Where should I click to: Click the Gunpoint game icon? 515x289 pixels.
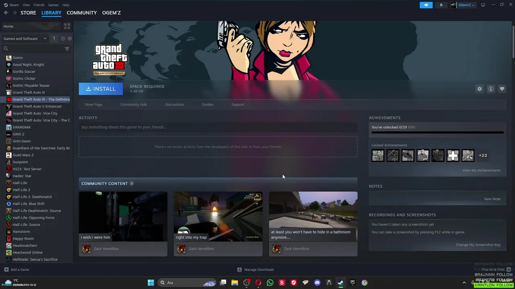point(9,162)
